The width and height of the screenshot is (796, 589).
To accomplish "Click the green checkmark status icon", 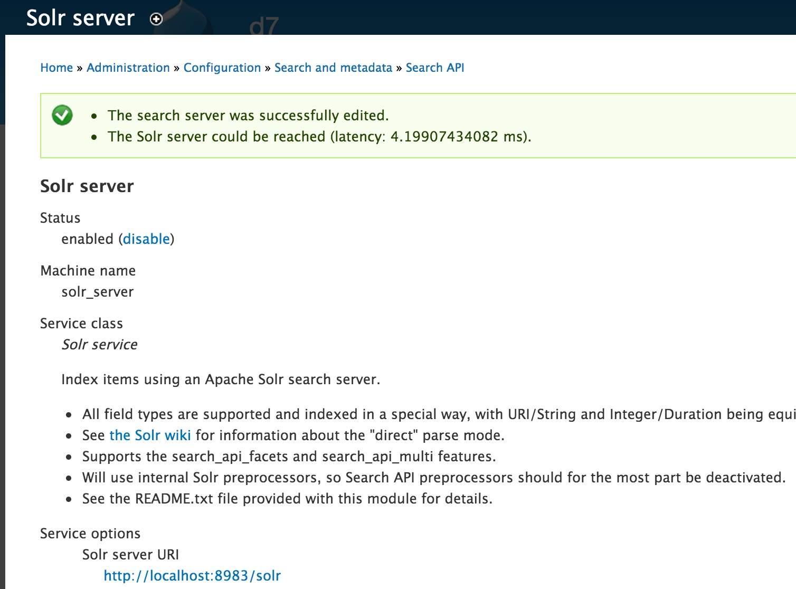I will [x=62, y=115].
